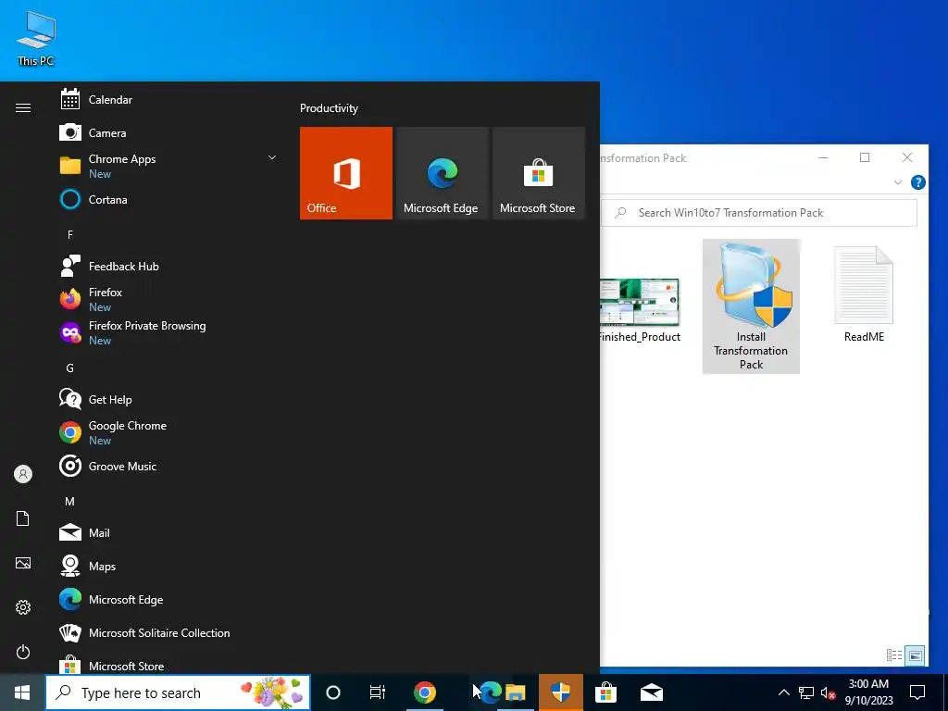Expand the Explorer ribbon chevron
This screenshot has height=711, width=948.
coord(898,182)
